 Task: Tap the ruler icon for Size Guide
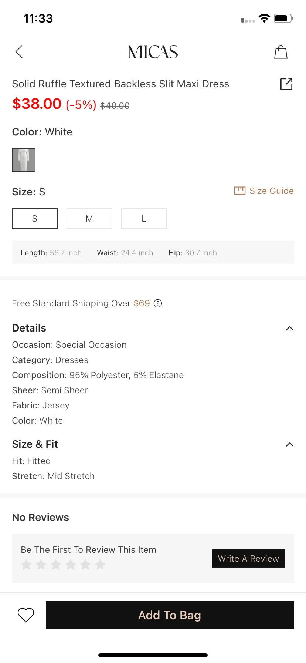pos(240,191)
